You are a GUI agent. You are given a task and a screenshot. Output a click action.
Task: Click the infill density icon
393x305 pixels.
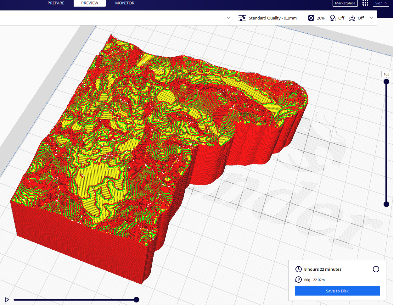[311, 18]
